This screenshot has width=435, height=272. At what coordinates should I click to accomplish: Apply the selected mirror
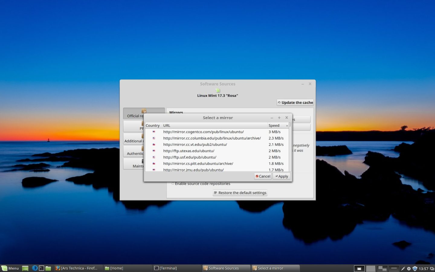[281, 176]
